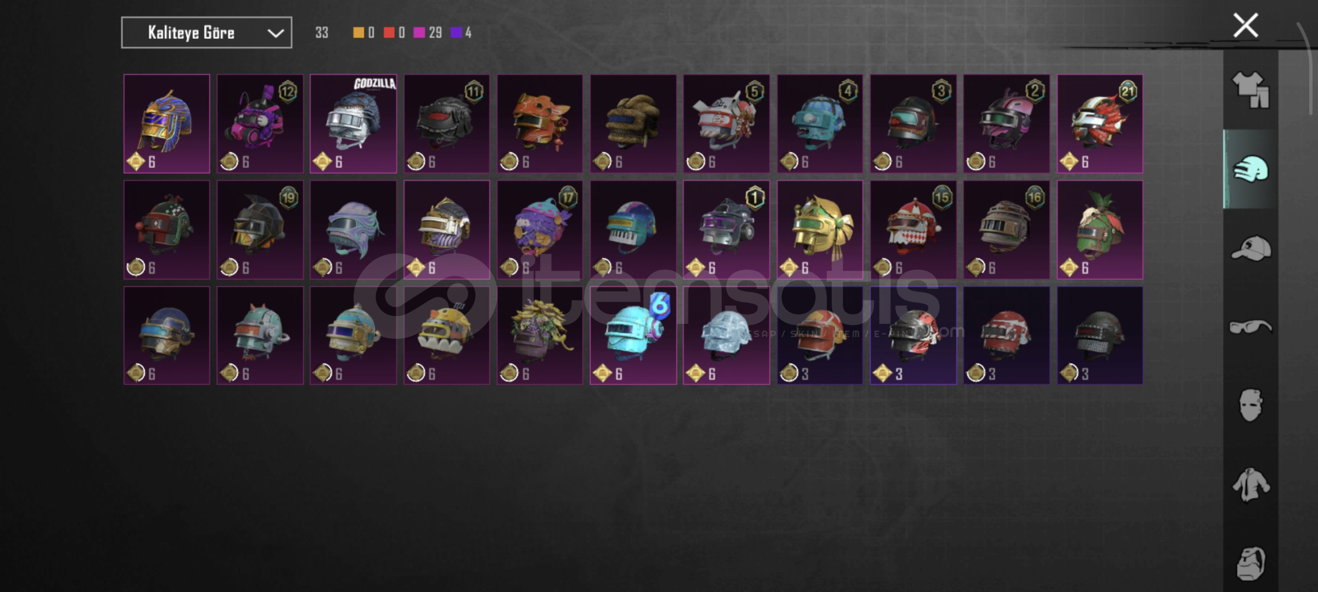This screenshot has height=592, width=1318.
Task: Close the inventory with the X
Action: (1246, 25)
